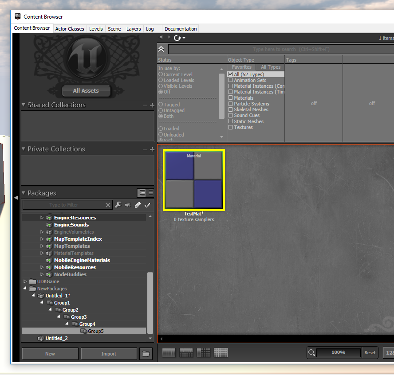Clear the package filter with X

[108, 205]
